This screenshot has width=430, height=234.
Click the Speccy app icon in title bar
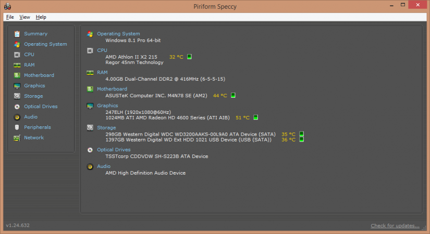tap(7, 6)
